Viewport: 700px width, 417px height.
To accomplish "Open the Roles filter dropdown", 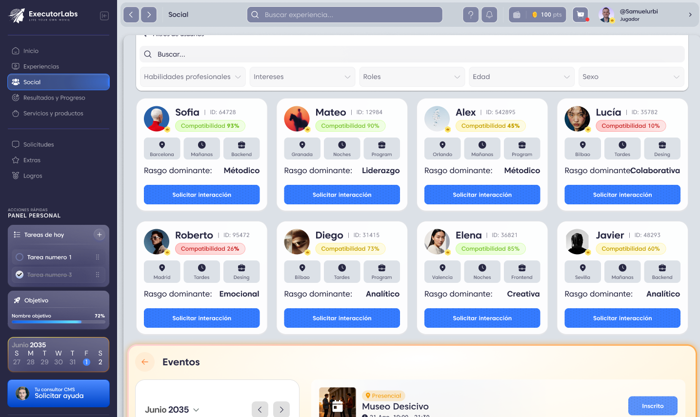I will pyautogui.click(x=412, y=77).
